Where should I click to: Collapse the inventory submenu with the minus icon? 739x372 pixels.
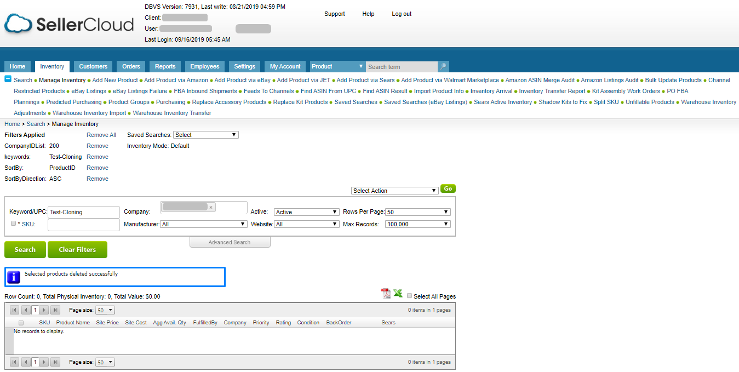click(8, 79)
